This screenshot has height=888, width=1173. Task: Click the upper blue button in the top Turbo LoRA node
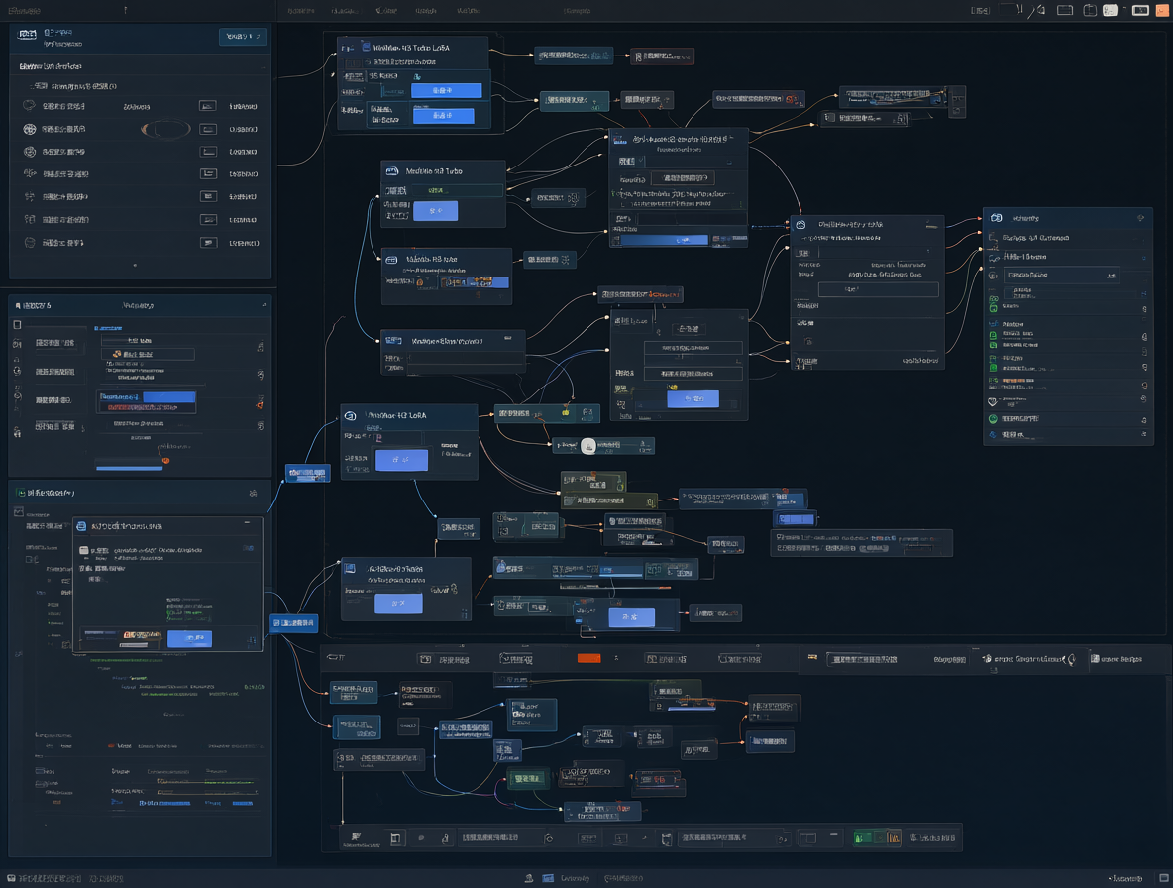[x=446, y=90]
